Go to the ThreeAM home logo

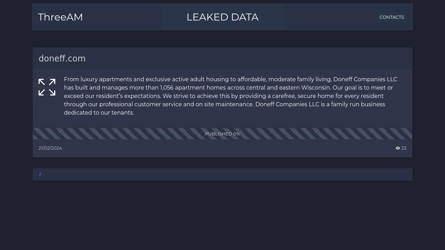(60, 17)
